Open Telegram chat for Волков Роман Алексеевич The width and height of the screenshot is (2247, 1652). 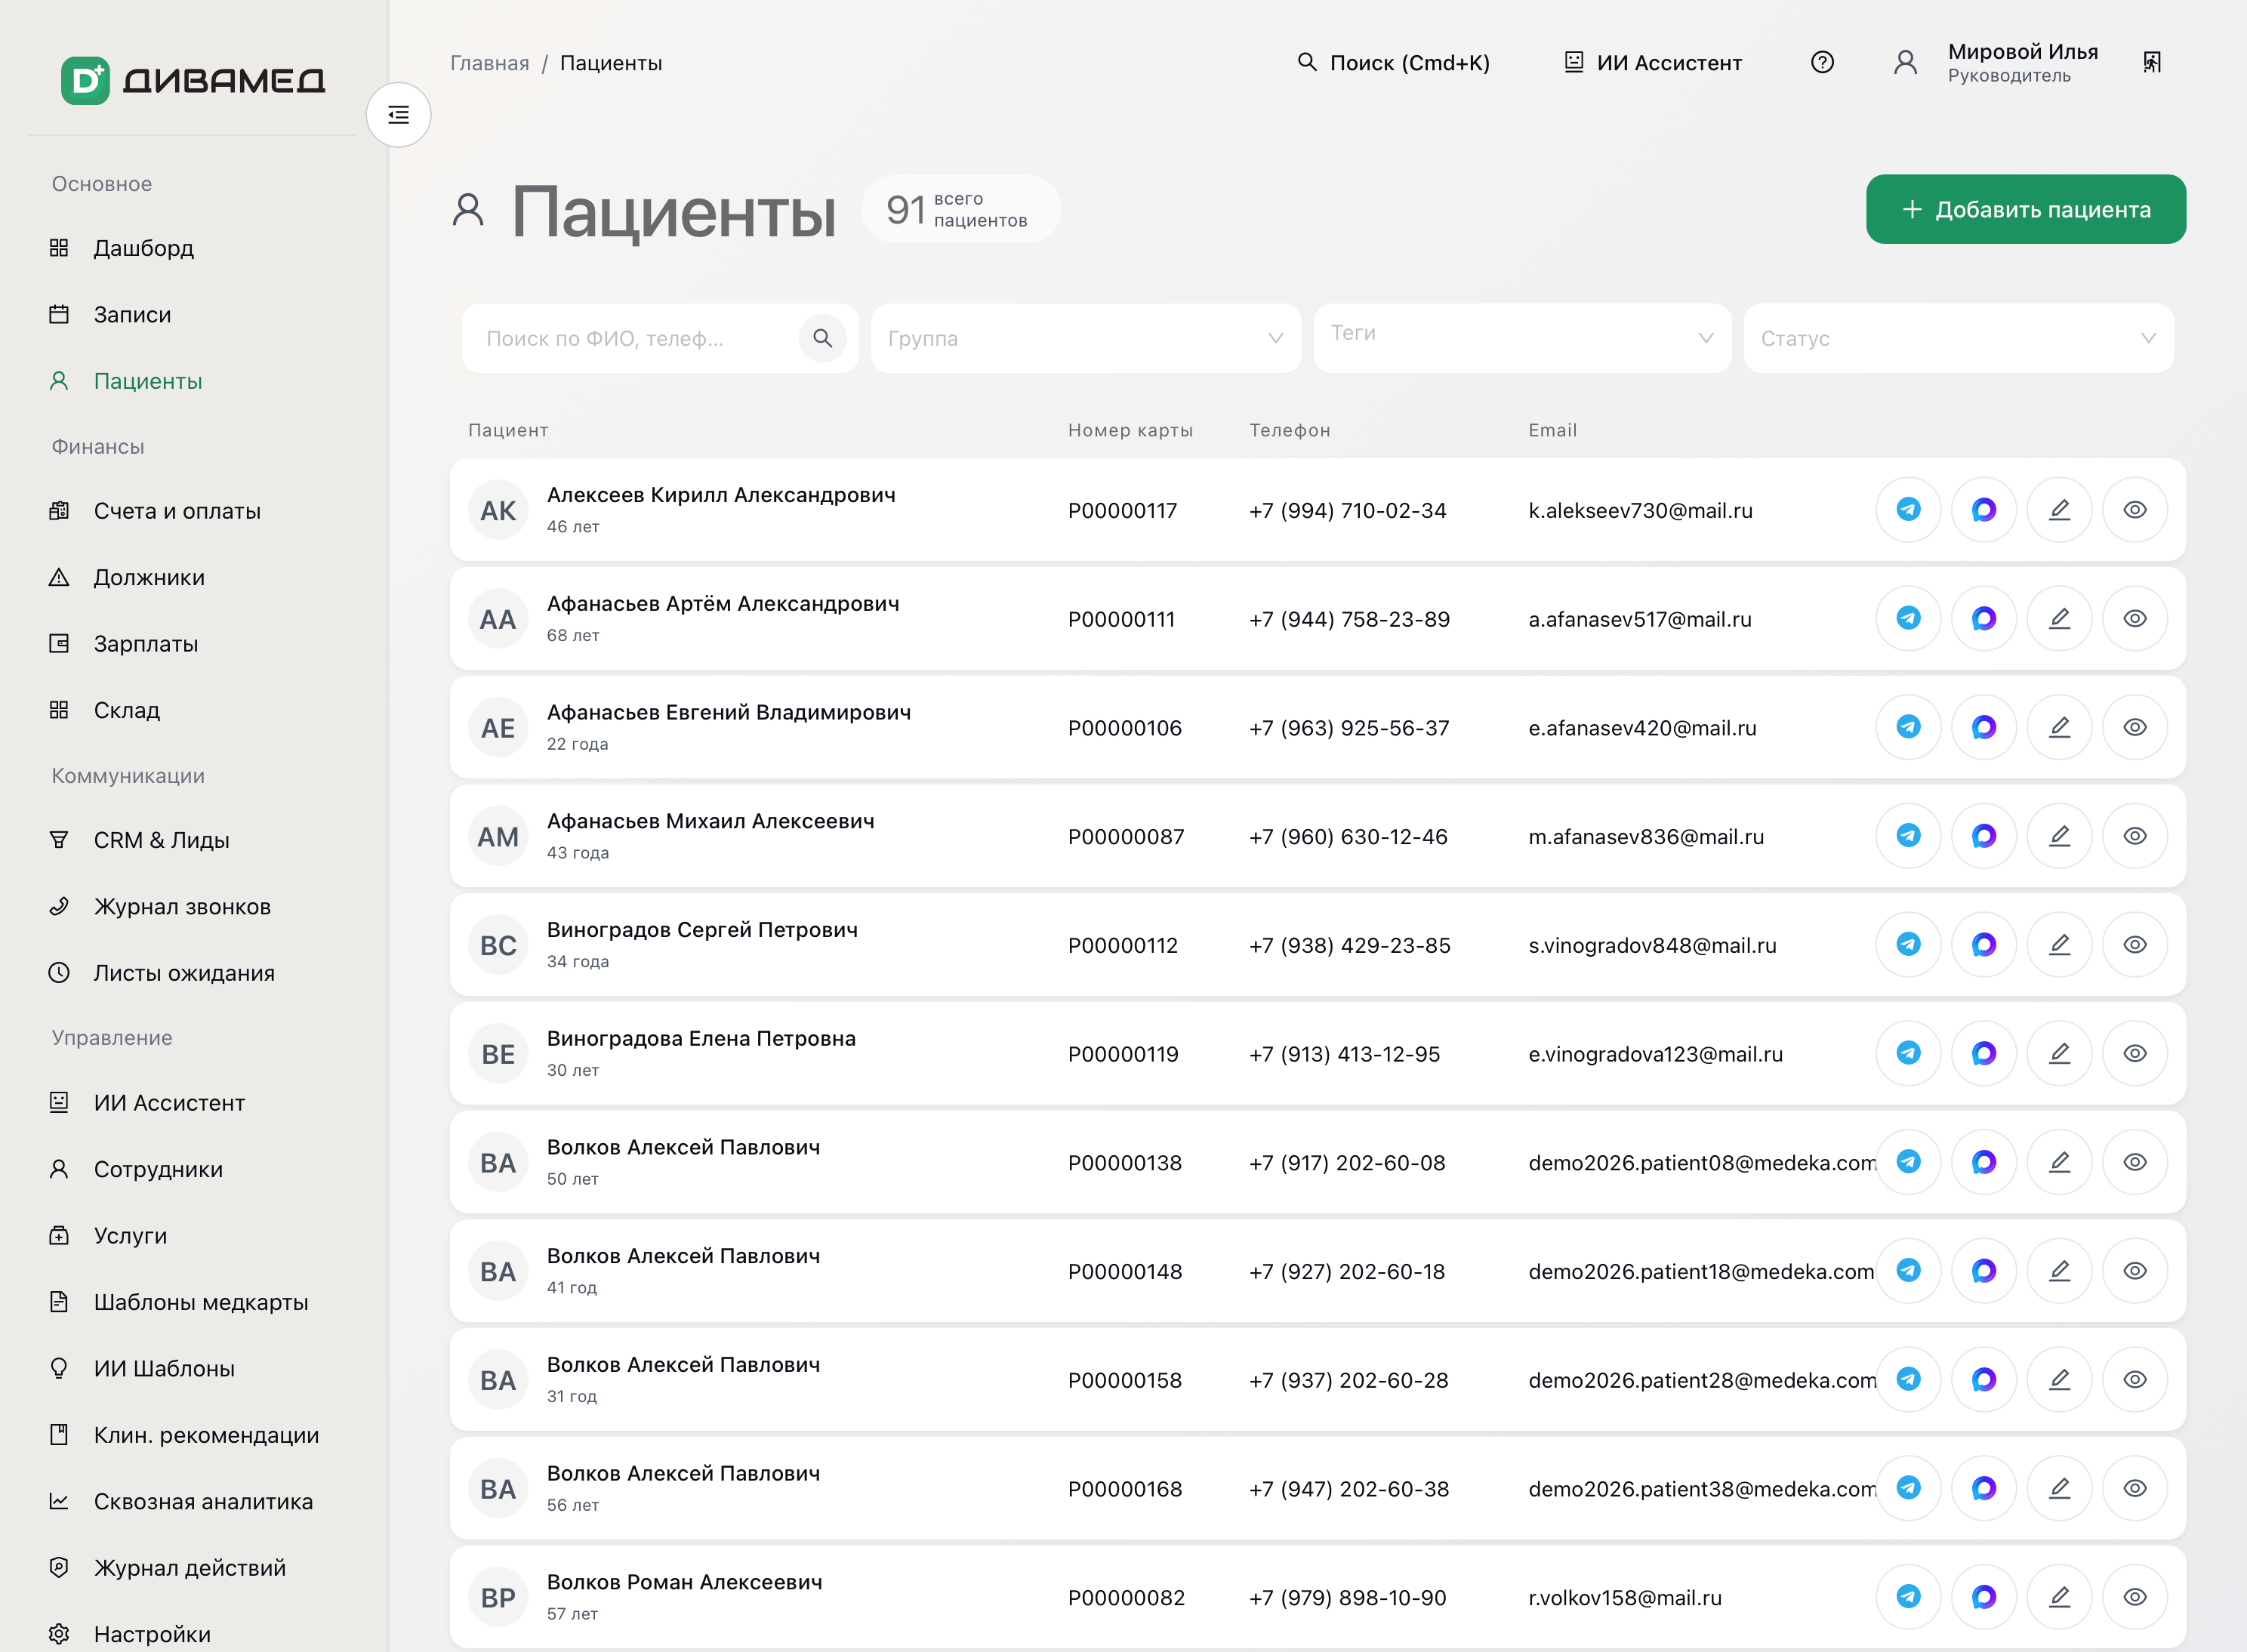[1908, 1597]
